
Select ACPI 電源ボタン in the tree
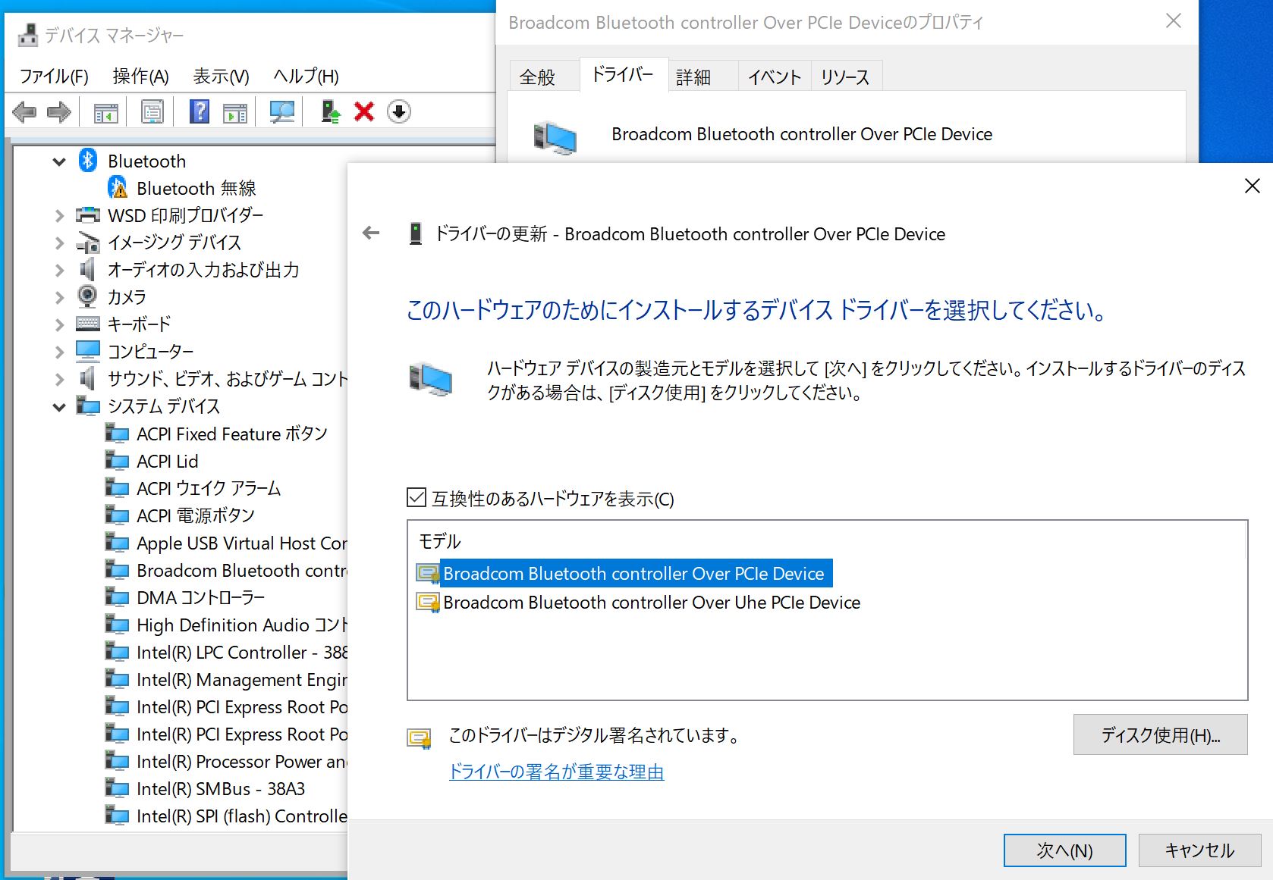click(195, 515)
